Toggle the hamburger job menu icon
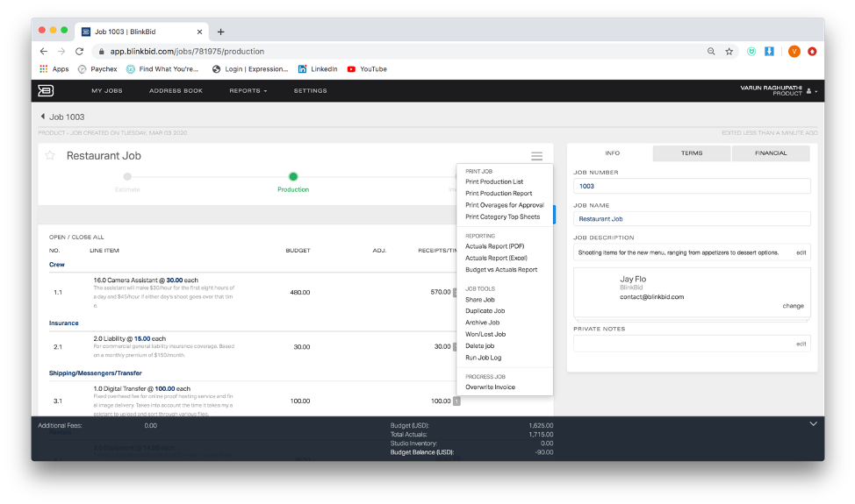855x504 pixels. click(x=536, y=156)
